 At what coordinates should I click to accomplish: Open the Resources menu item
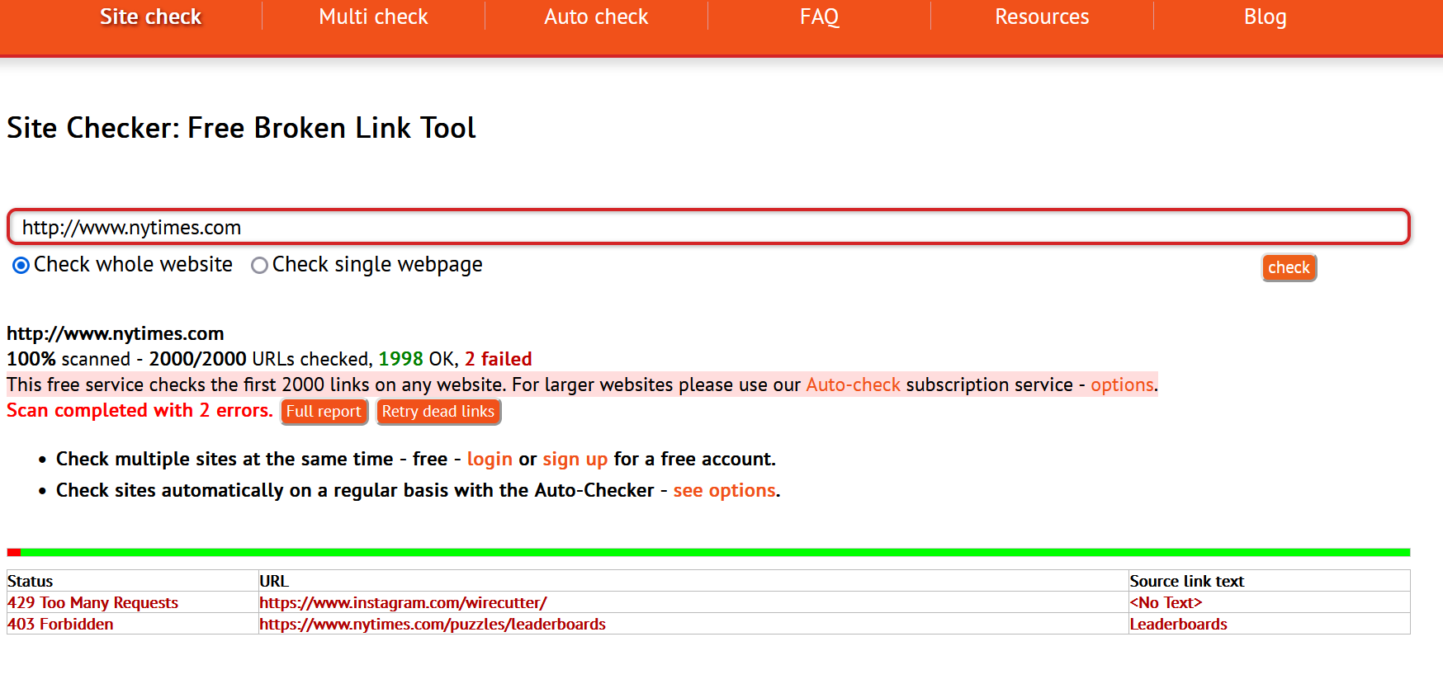pos(1042,17)
